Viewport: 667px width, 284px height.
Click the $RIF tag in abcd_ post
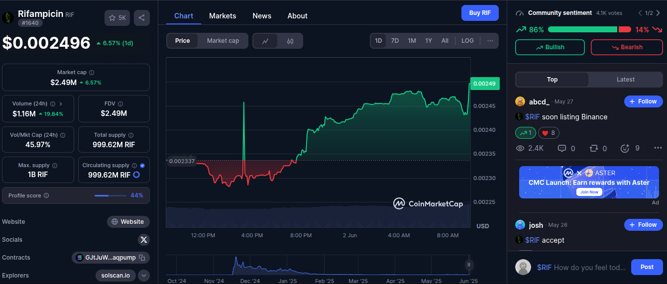532,117
